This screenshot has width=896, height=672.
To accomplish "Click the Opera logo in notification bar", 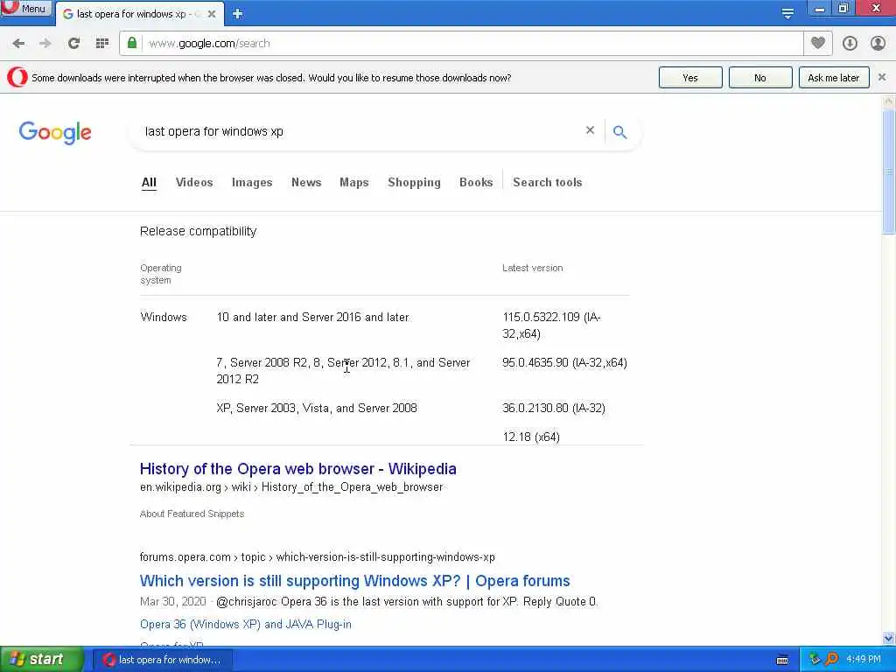I will tap(17, 77).
